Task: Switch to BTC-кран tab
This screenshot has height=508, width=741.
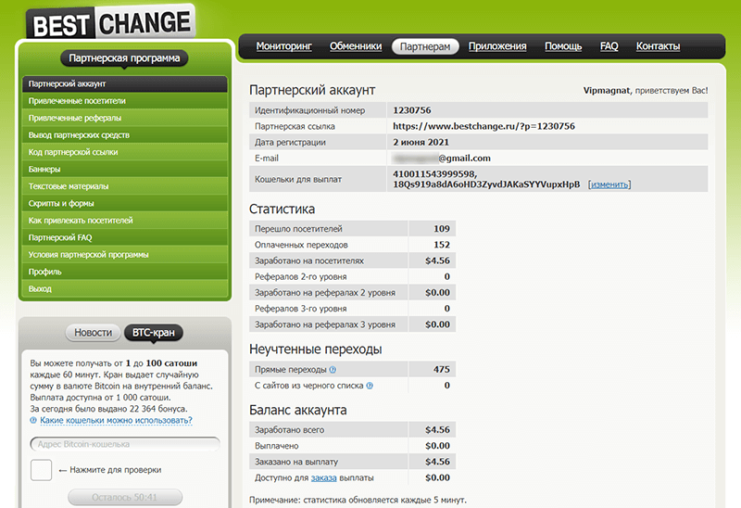Action: (154, 333)
